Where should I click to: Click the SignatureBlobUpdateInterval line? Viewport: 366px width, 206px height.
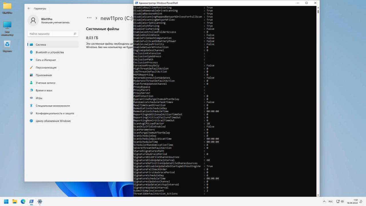(172, 160)
